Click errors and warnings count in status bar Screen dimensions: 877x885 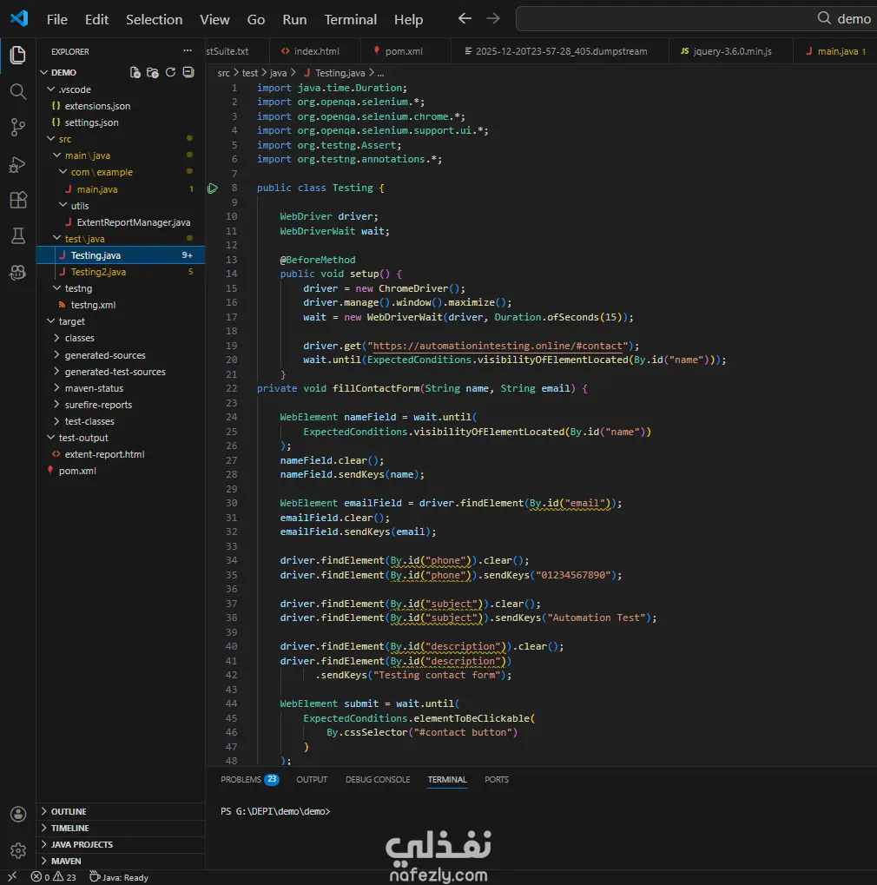54,877
